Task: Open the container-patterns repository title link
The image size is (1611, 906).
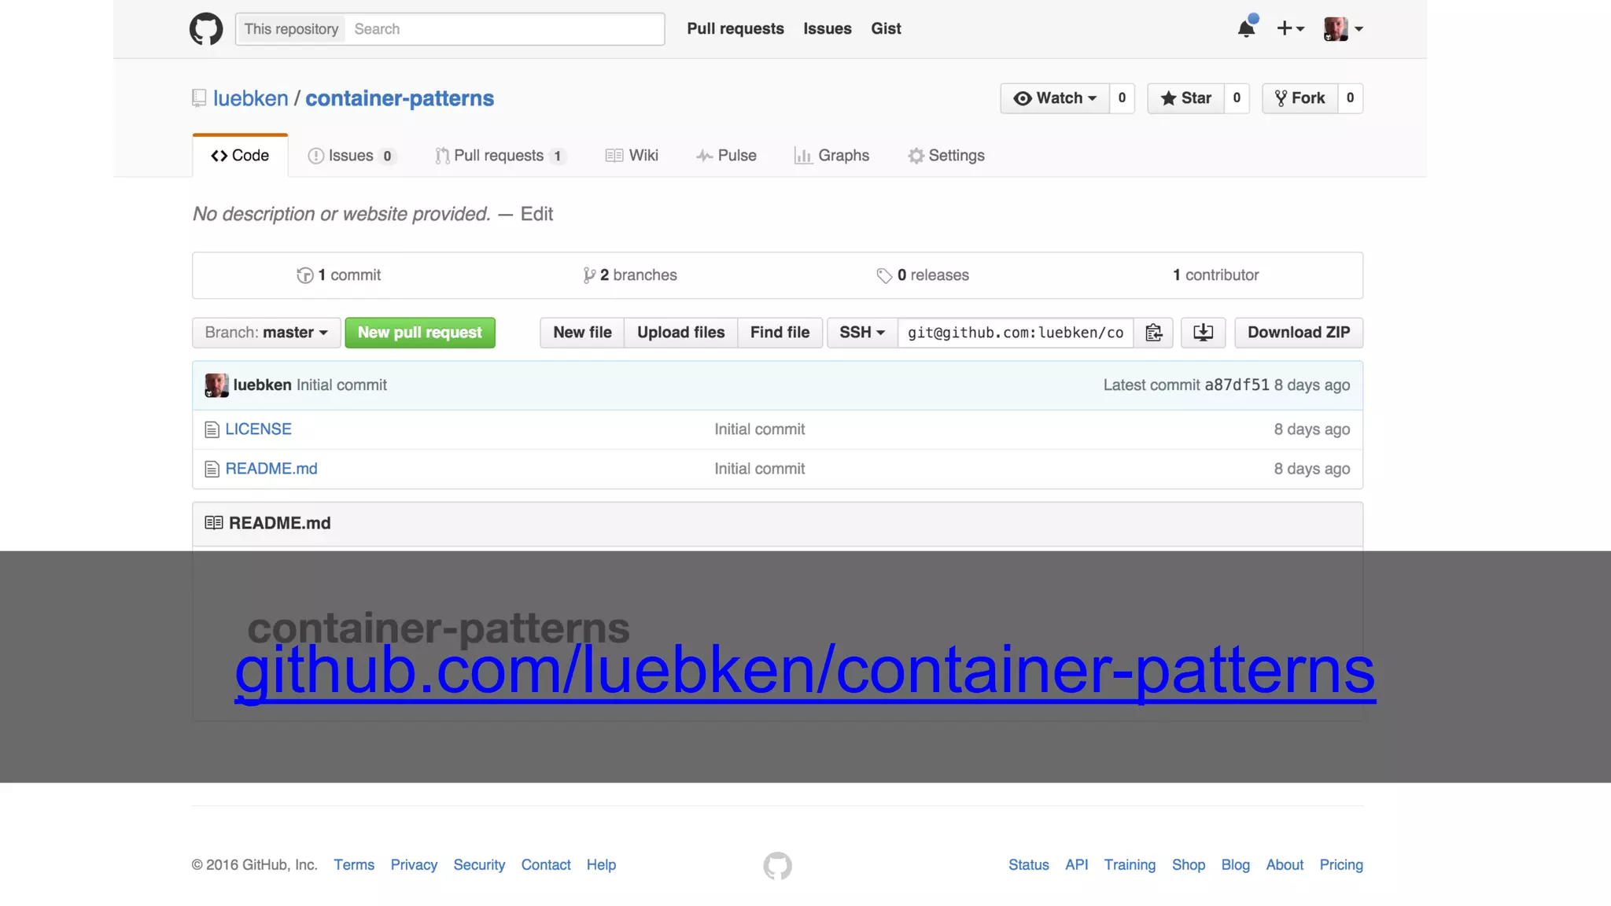Action: [400, 98]
